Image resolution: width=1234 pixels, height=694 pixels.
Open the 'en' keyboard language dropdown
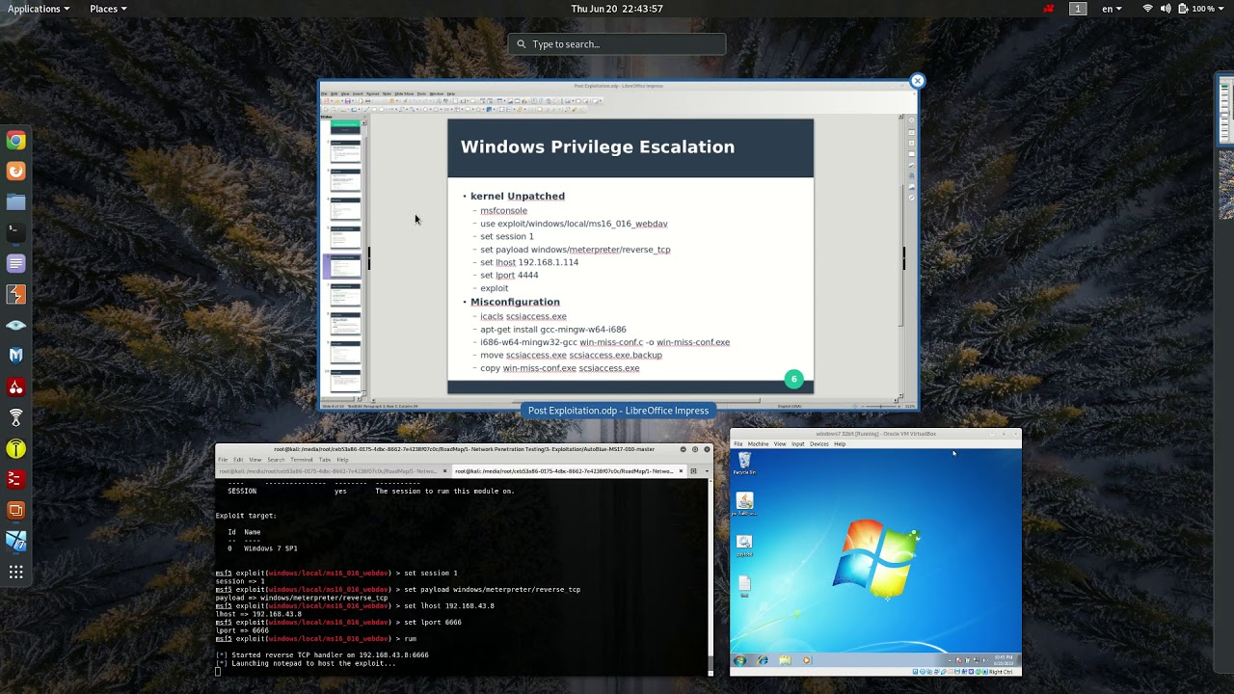[1112, 9]
